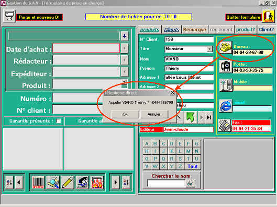Image resolution: width=277 pixels, height=207 pixels.
Task: Click the Chercher le nom input field
Action: [166, 184]
